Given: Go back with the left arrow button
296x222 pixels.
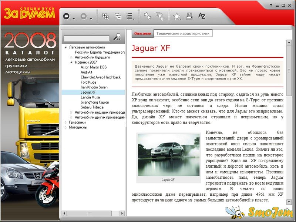Looking at the screenshot, I should [66, 16].
